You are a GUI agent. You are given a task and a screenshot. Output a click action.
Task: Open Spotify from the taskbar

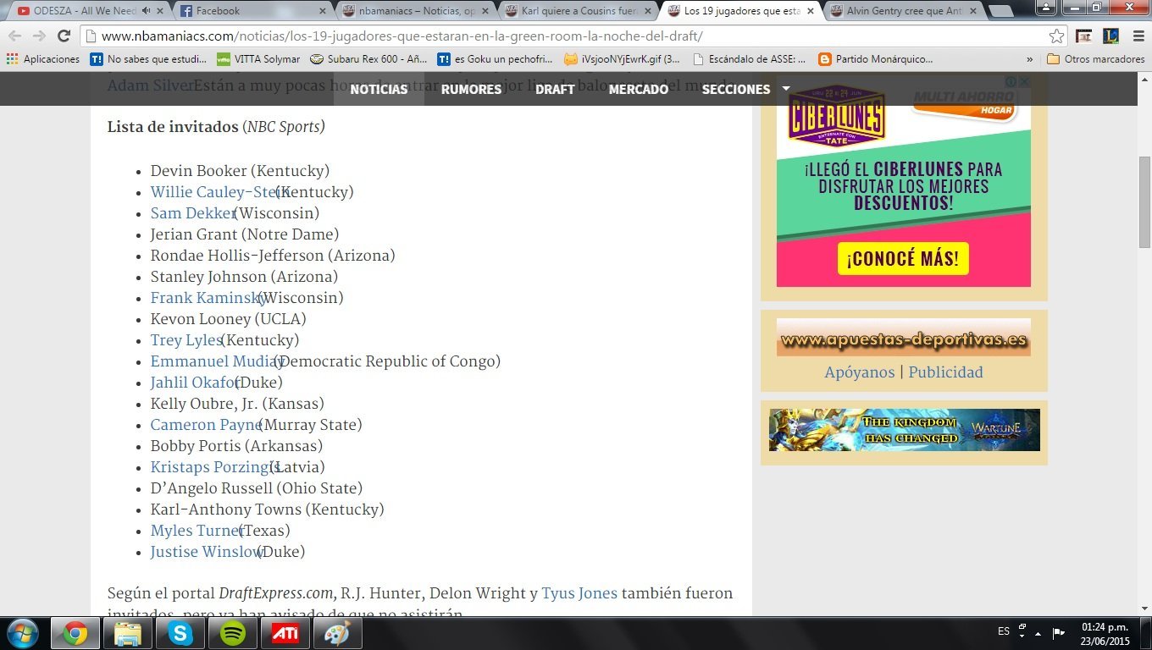(x=233, y=633)
